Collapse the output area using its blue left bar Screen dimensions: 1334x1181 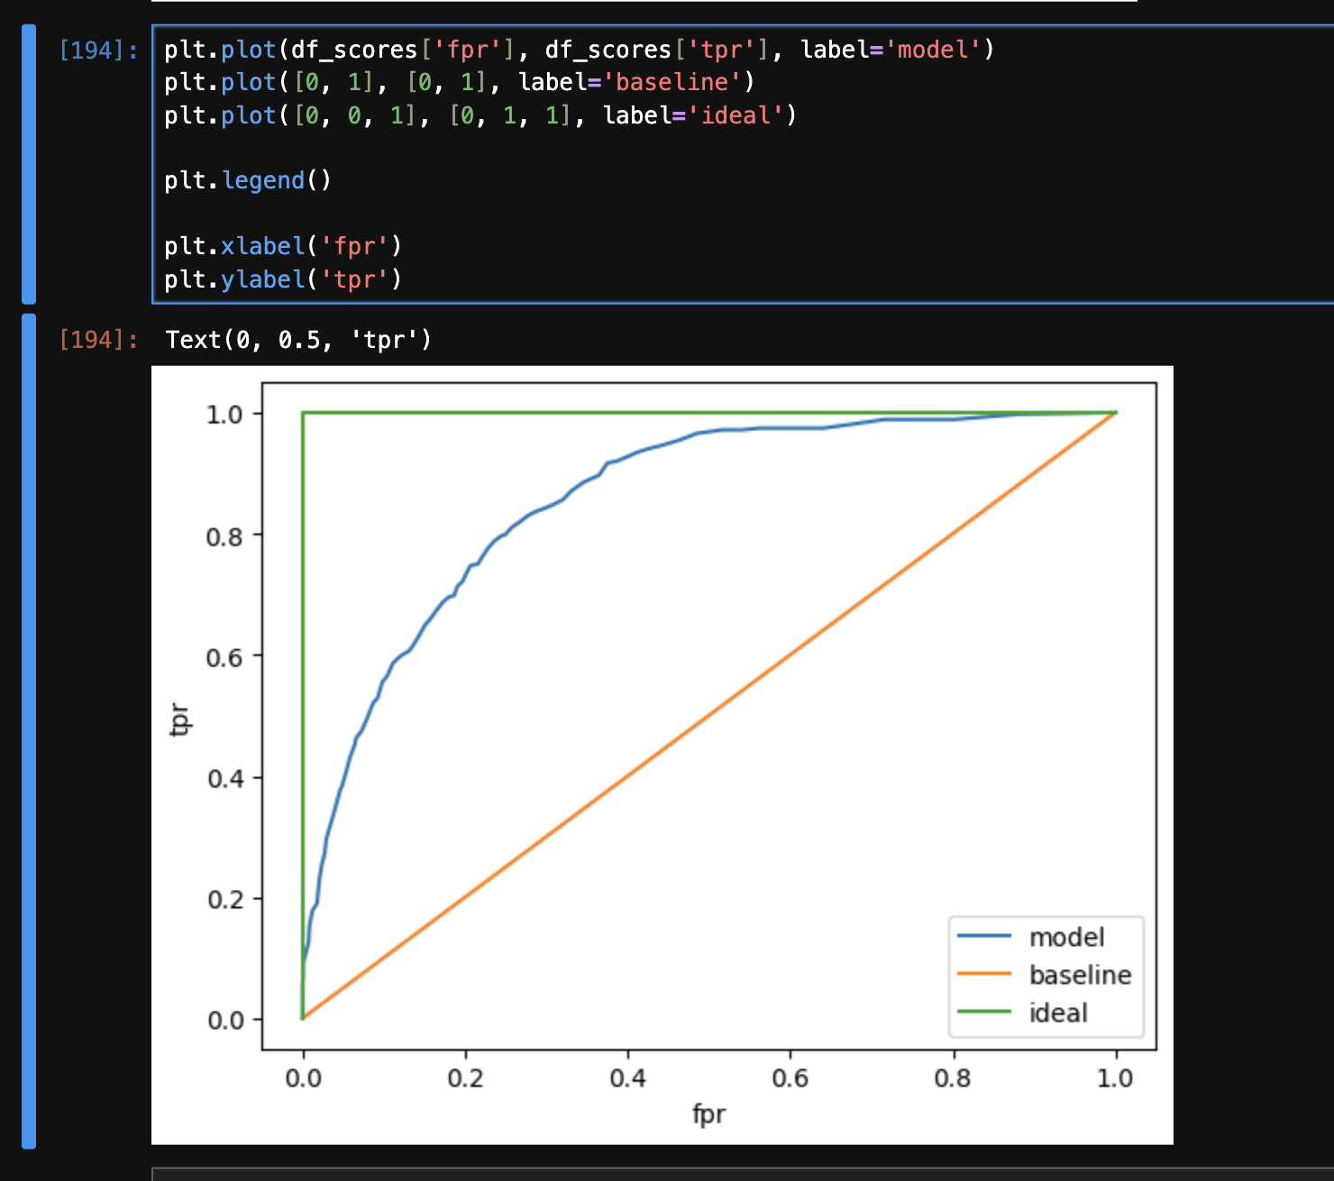29,730
